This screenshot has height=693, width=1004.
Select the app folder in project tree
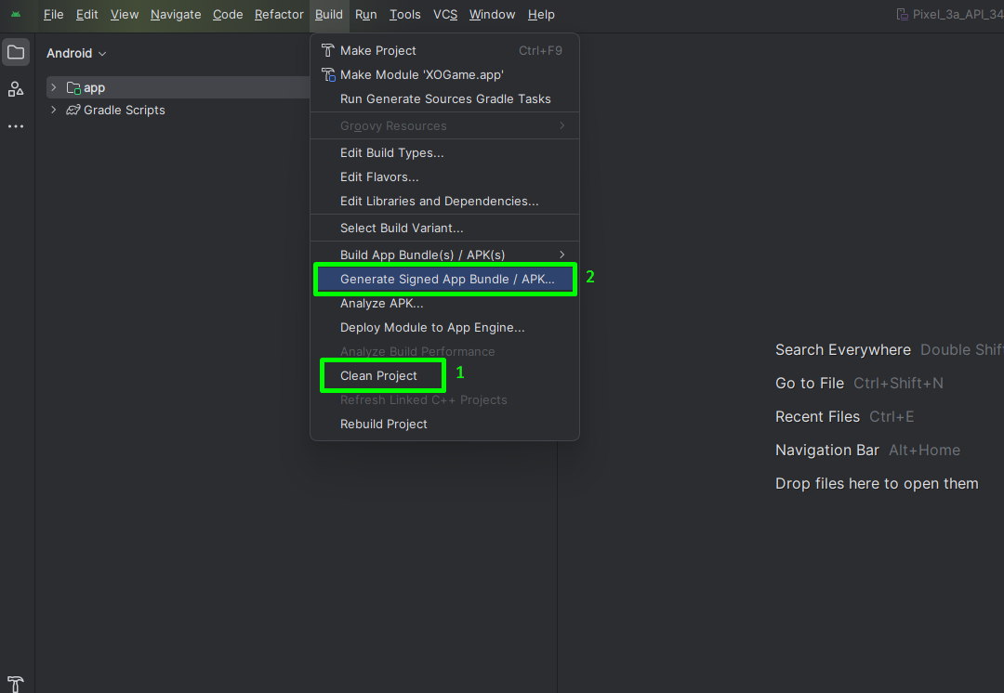(x=94, y=87)
